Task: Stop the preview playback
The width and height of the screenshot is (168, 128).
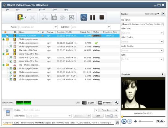Action: pyautogui.click(x=130, y=122)
